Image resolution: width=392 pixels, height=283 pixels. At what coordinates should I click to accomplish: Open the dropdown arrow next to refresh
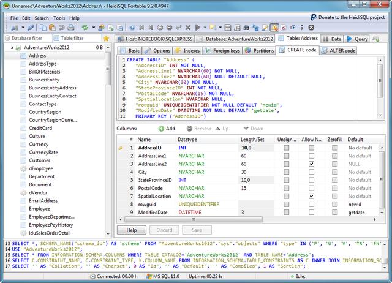(92, 28)
